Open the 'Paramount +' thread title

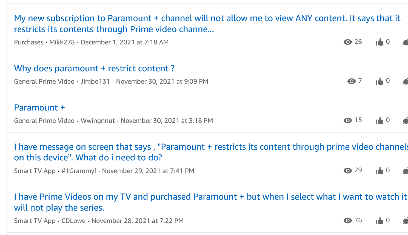click(39, 107)
